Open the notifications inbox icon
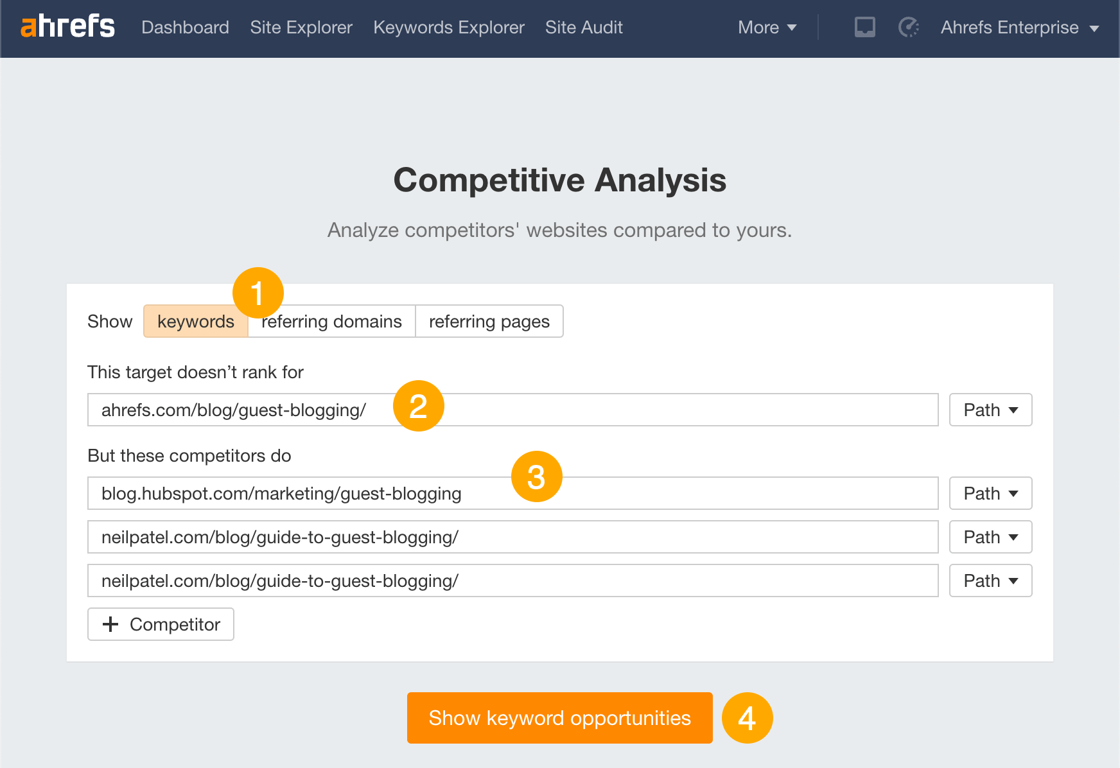 click(x=864, y=27)
